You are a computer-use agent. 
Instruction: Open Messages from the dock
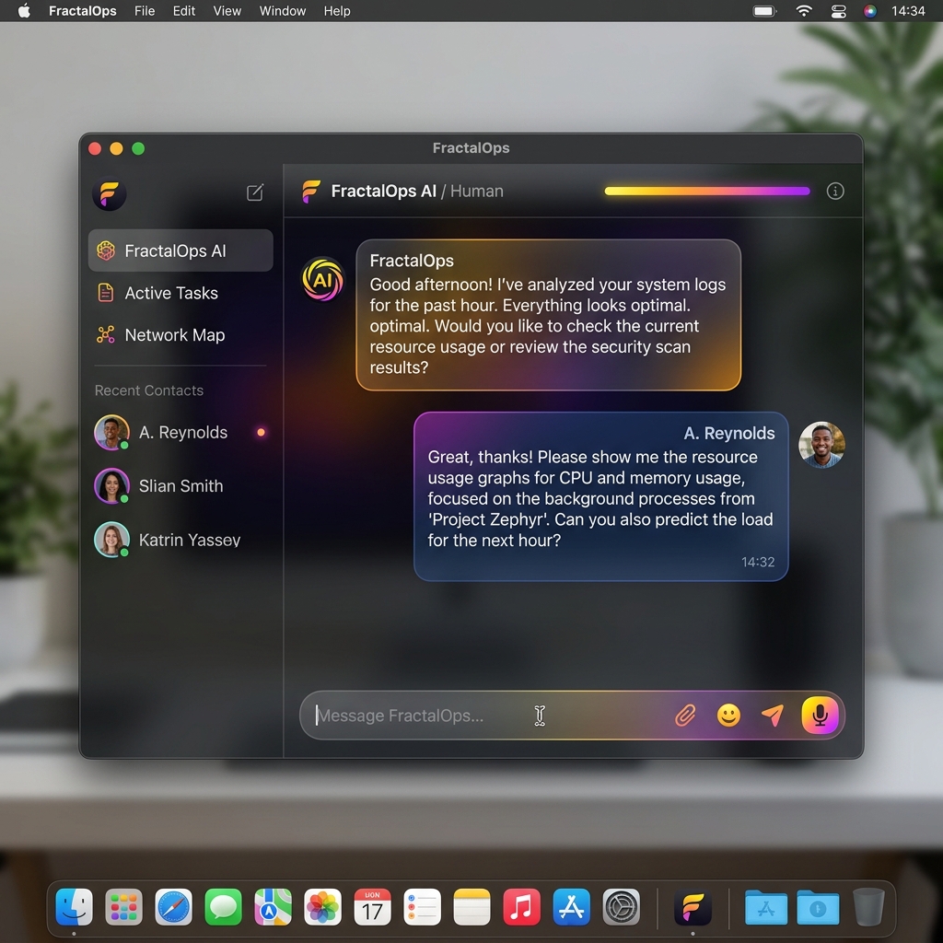[223, 906]
